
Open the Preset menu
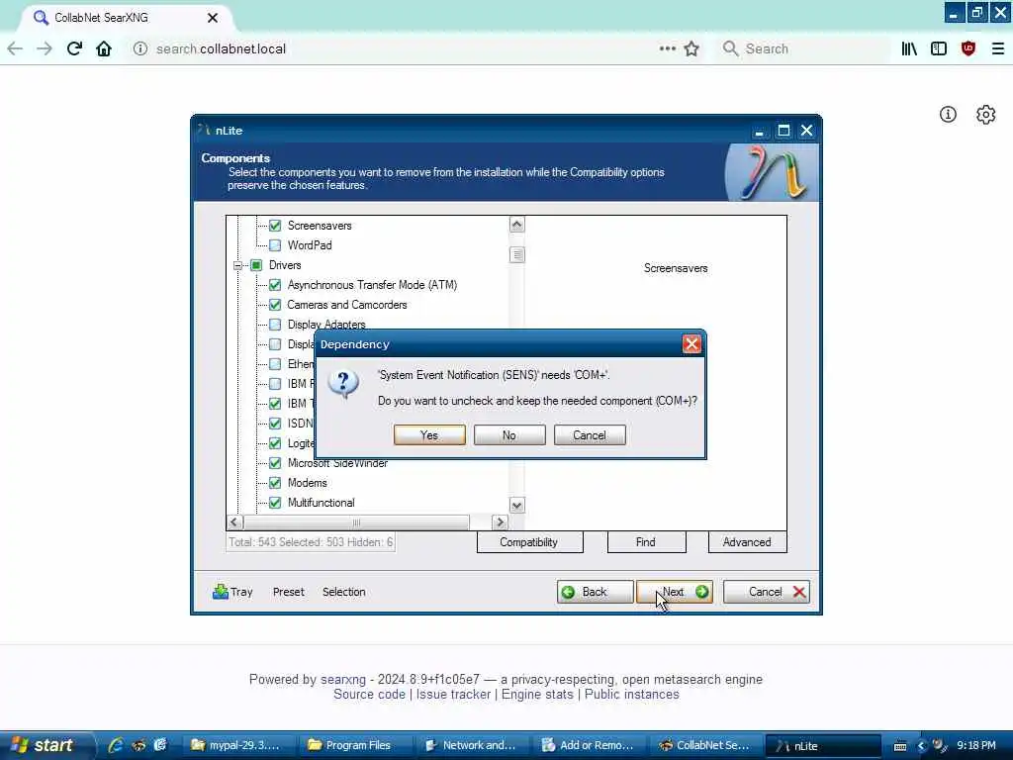(x=288, y=592)
